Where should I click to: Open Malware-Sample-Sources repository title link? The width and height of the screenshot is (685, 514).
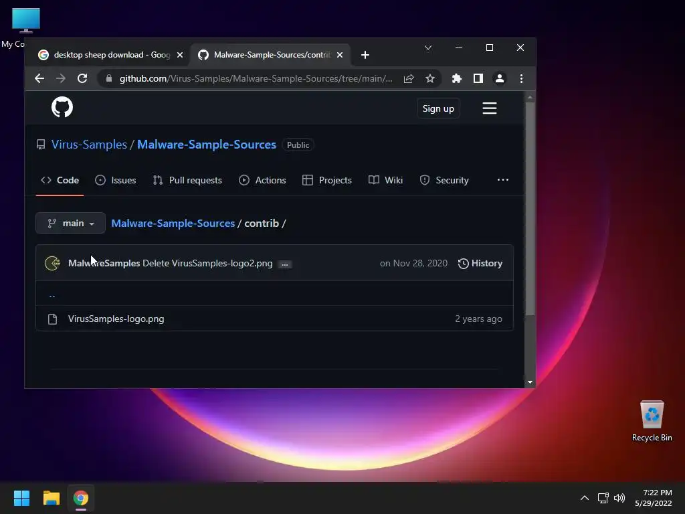(x=207, y=145)
